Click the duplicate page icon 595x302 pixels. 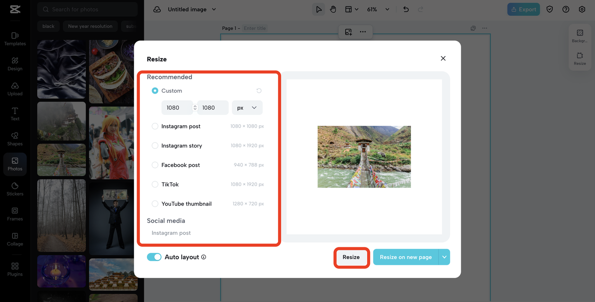[473, 28]
